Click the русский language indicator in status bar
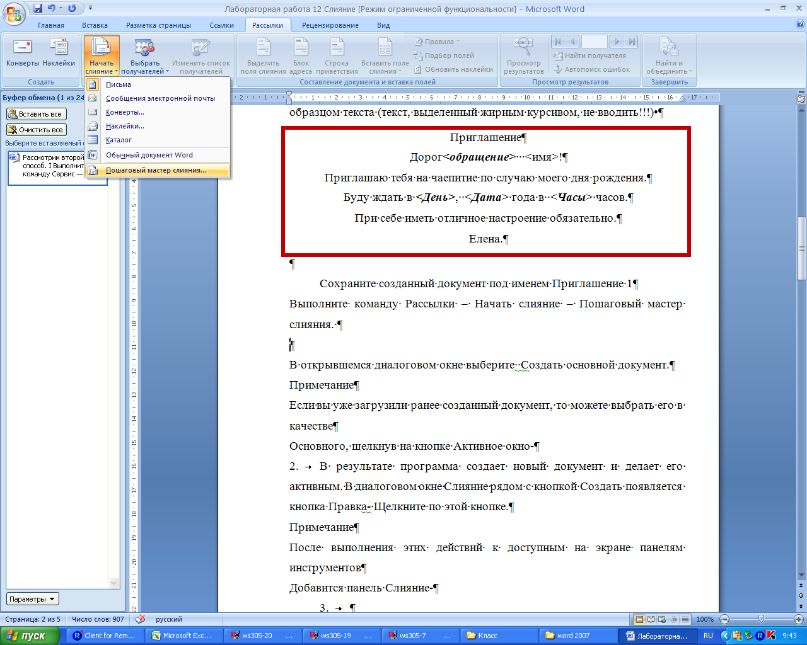 point(169,619)
